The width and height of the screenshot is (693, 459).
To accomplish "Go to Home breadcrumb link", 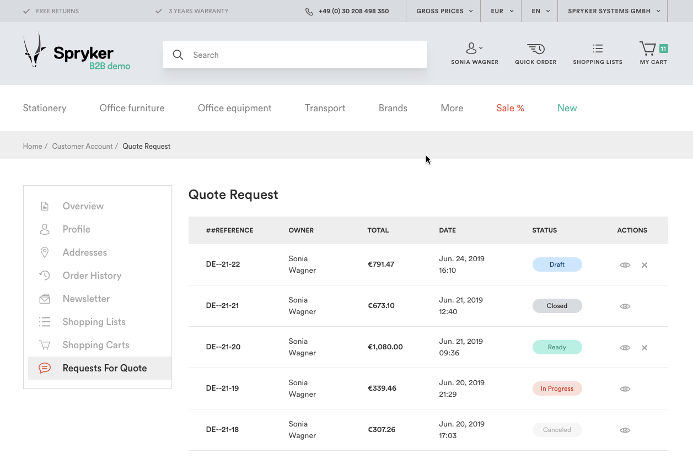I will [x=33, y=146].
